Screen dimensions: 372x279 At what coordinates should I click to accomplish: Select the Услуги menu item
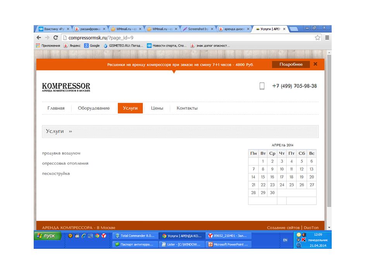tap(130, 108)
